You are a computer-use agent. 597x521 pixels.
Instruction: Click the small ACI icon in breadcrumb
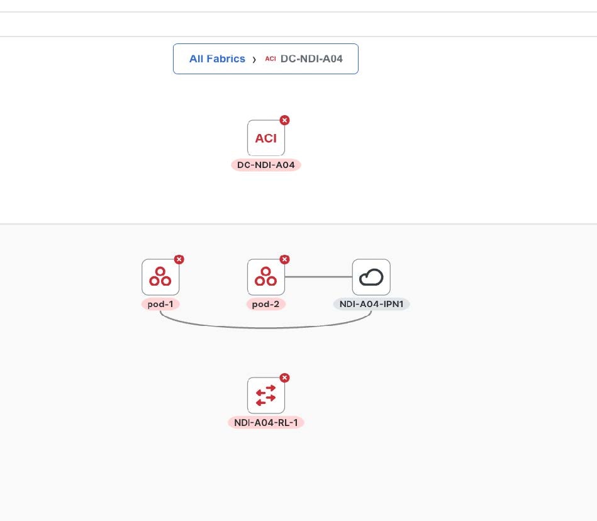coord(271,59)
